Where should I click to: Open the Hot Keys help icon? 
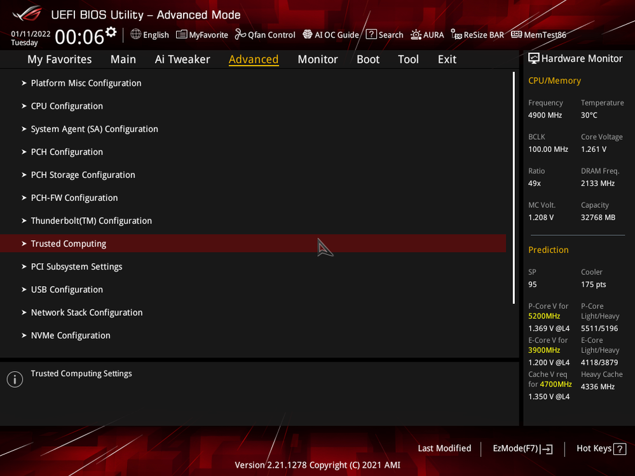click(620, 449)
